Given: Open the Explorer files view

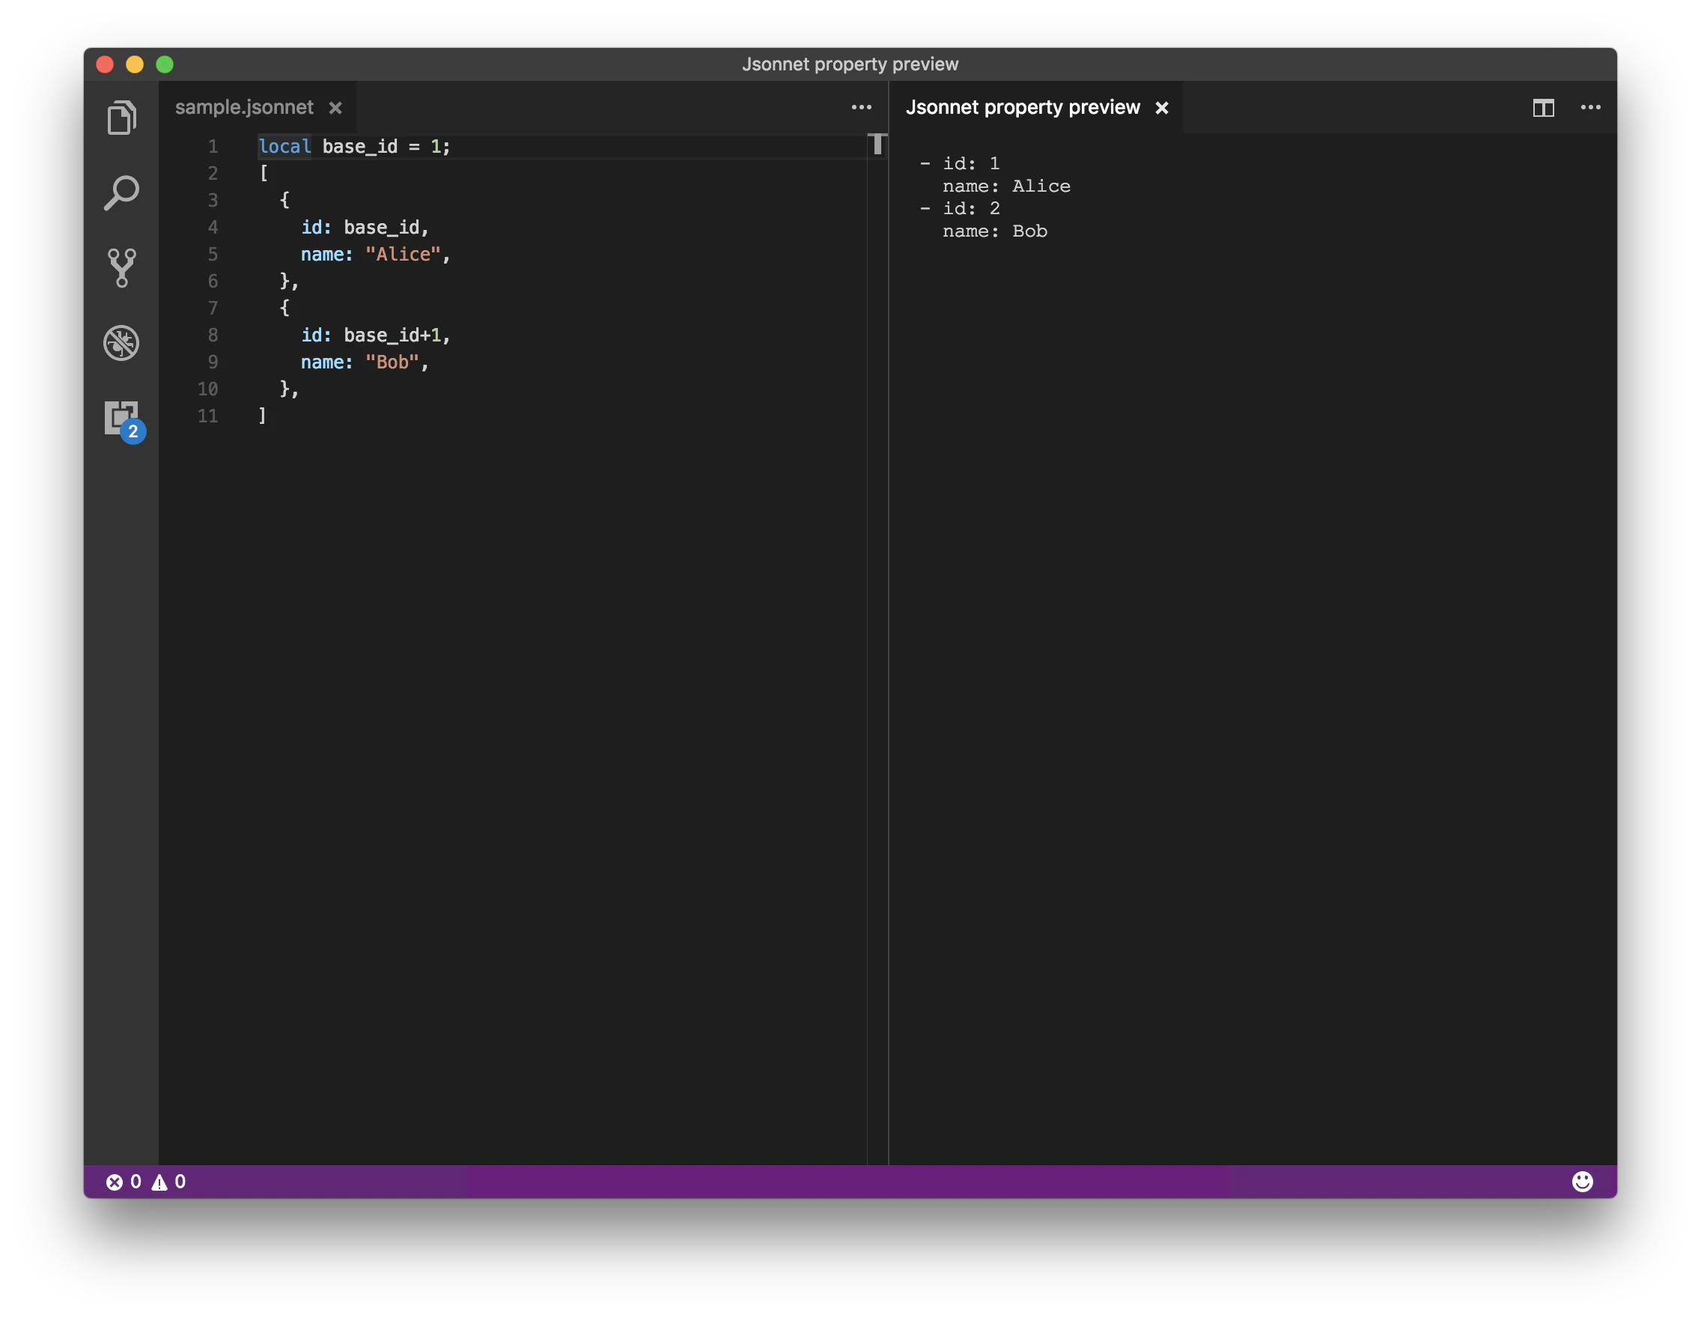Looking at the screenshot, I should coord(121,118).
